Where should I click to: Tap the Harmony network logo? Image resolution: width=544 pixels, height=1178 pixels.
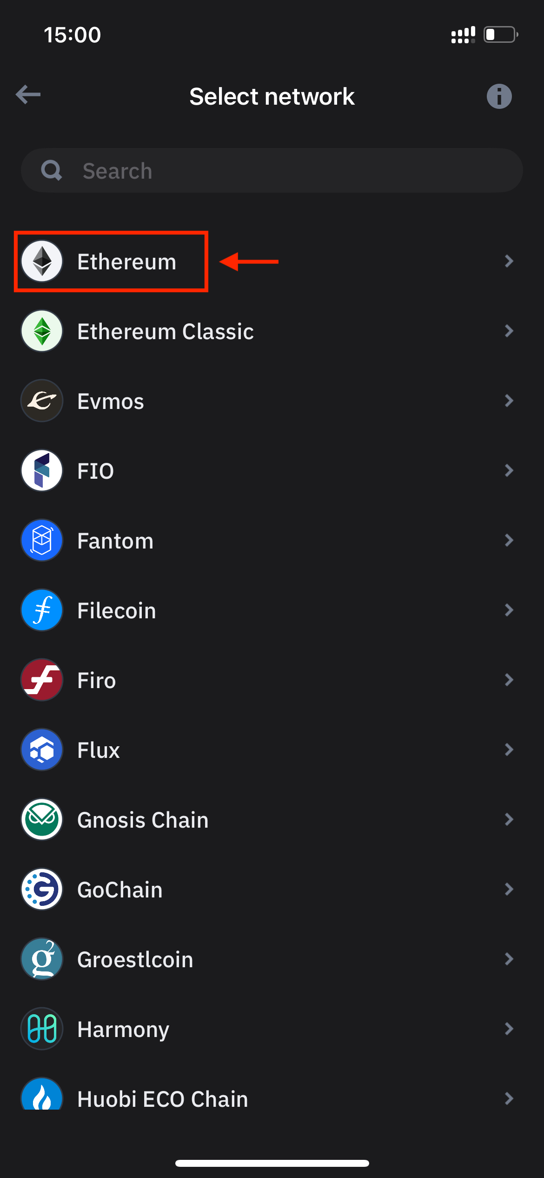[42, 1029]
